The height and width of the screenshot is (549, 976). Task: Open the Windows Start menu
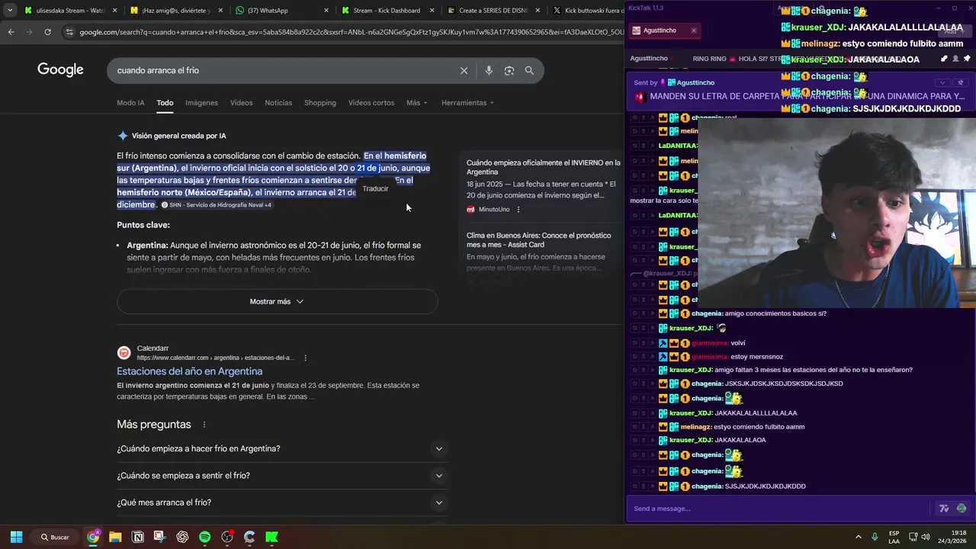16,537
